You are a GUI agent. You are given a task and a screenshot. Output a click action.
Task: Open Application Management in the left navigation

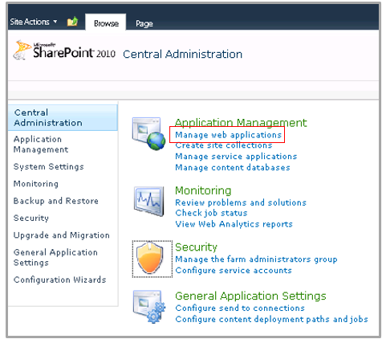click(41, 145)
